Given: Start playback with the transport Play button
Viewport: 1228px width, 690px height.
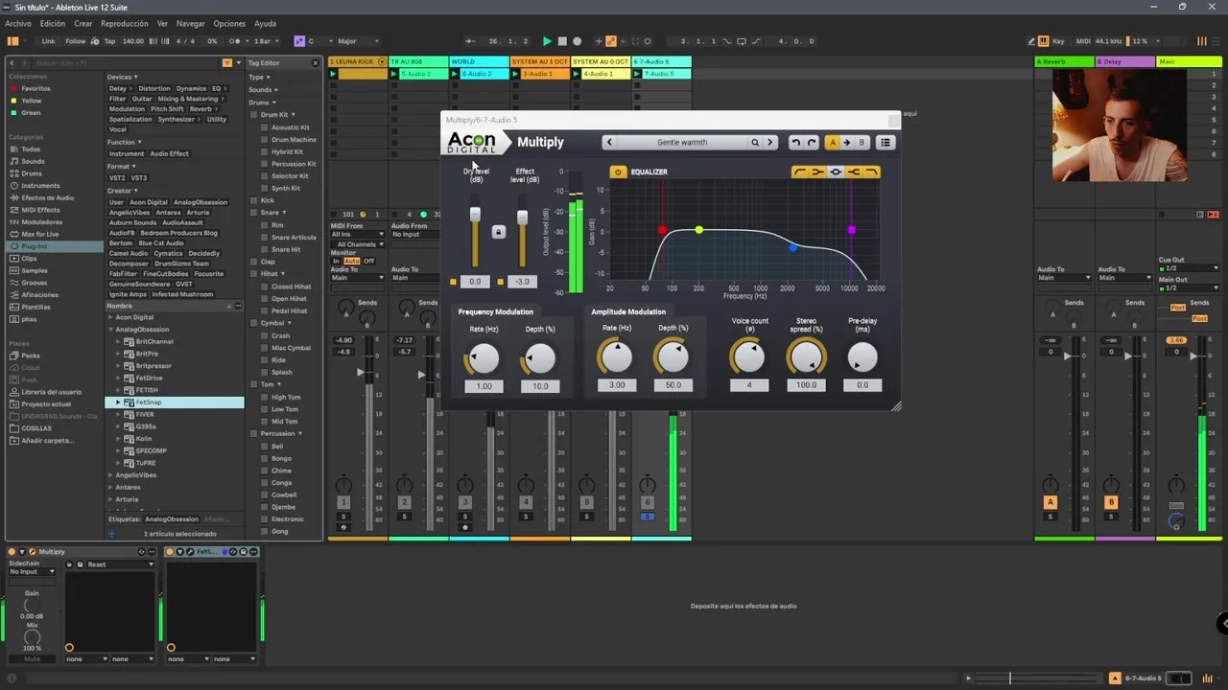Looking at the screenshot, I should tap(547, 41).
